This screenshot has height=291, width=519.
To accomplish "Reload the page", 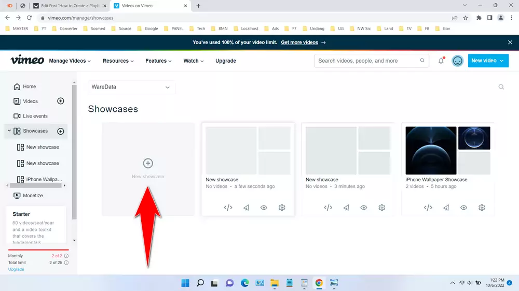I will (29, 18).
